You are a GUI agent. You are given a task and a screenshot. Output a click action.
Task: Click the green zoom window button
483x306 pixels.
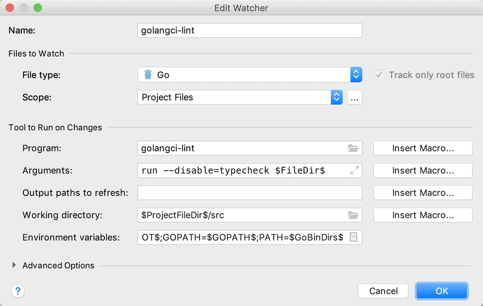point(38,8)
